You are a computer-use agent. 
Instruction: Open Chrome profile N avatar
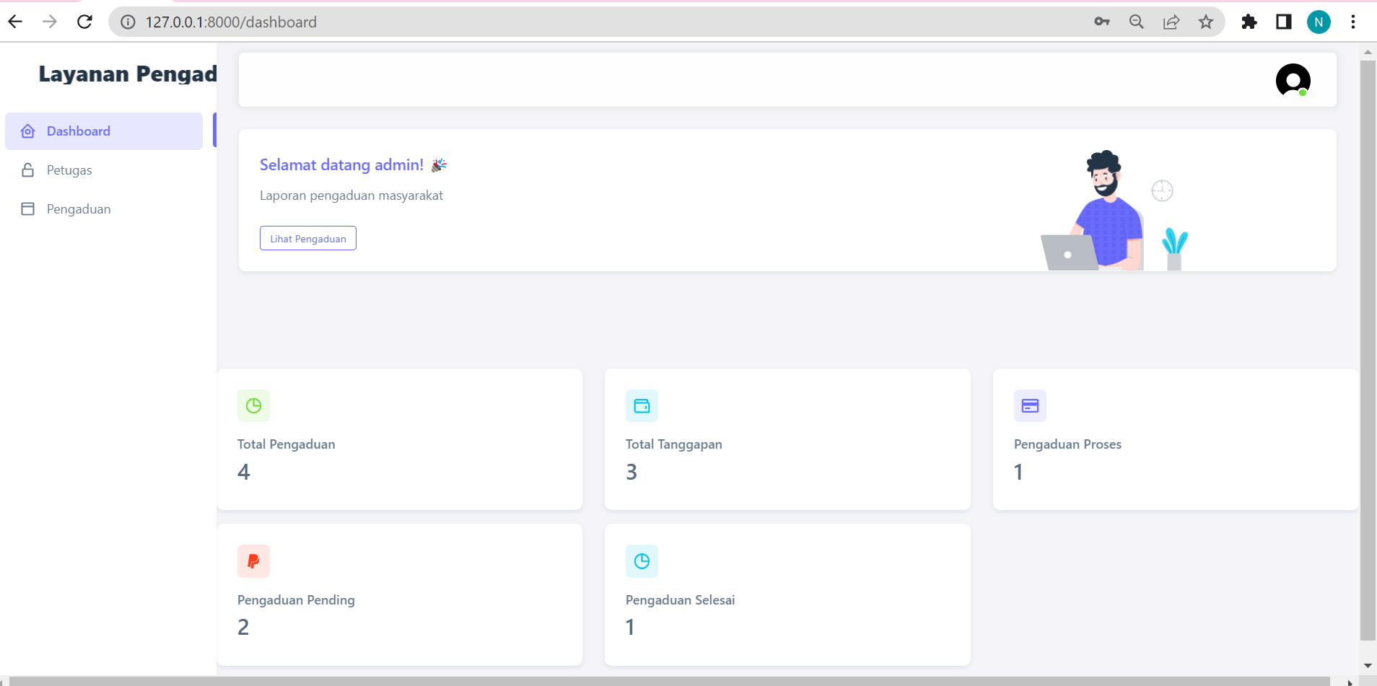tap(1319, 22)
